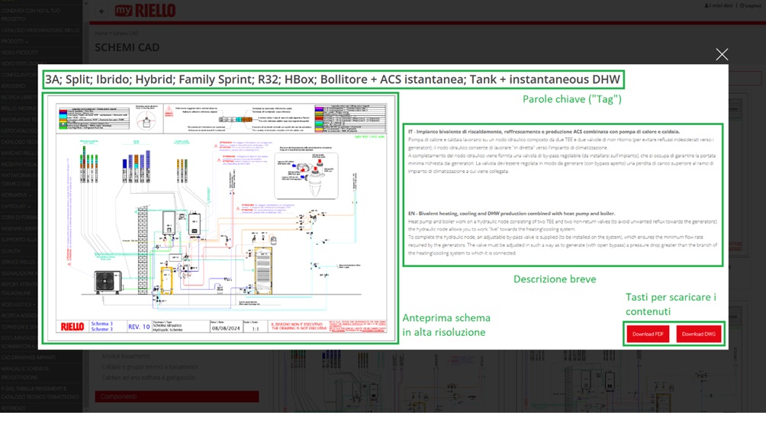Click the outdoor heat pump unit in schema
Screen dimensions: 766x428
point(114,291)
